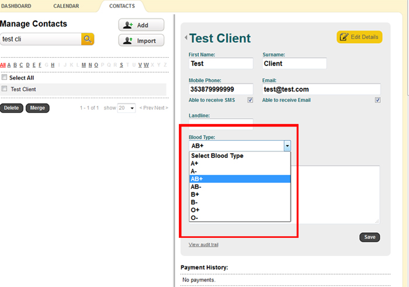The image size is (409, 287).
Task: Open the show 20 per page dropdown
Action: [127, 108]
